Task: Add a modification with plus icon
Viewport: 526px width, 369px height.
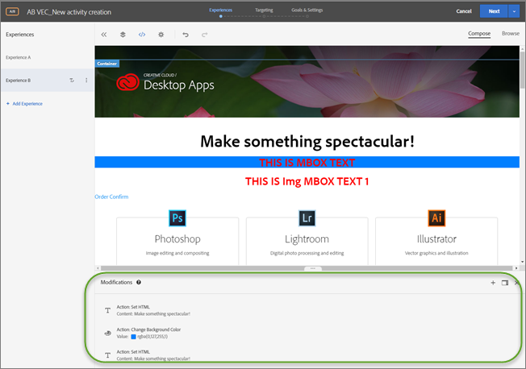Action: 493,283
